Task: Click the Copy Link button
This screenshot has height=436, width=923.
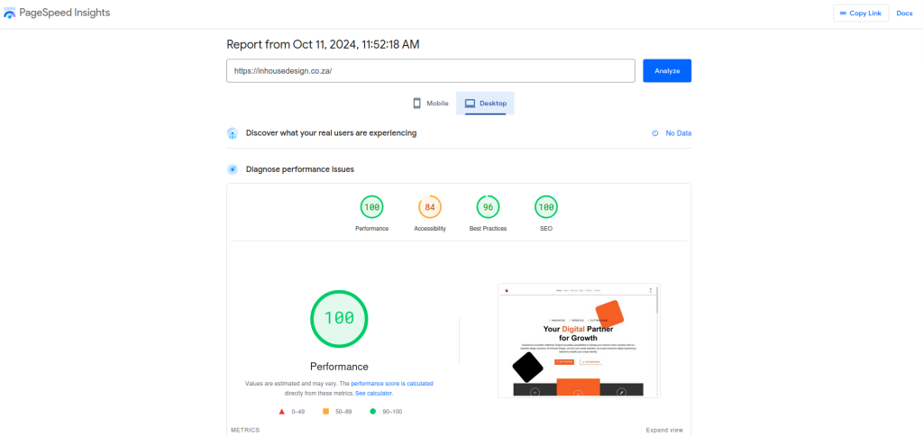Action: click(861, 13)
